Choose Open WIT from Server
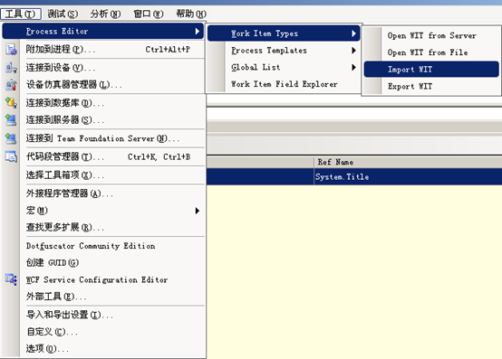This screenshot has width=502, height=359. pos(431,35)
